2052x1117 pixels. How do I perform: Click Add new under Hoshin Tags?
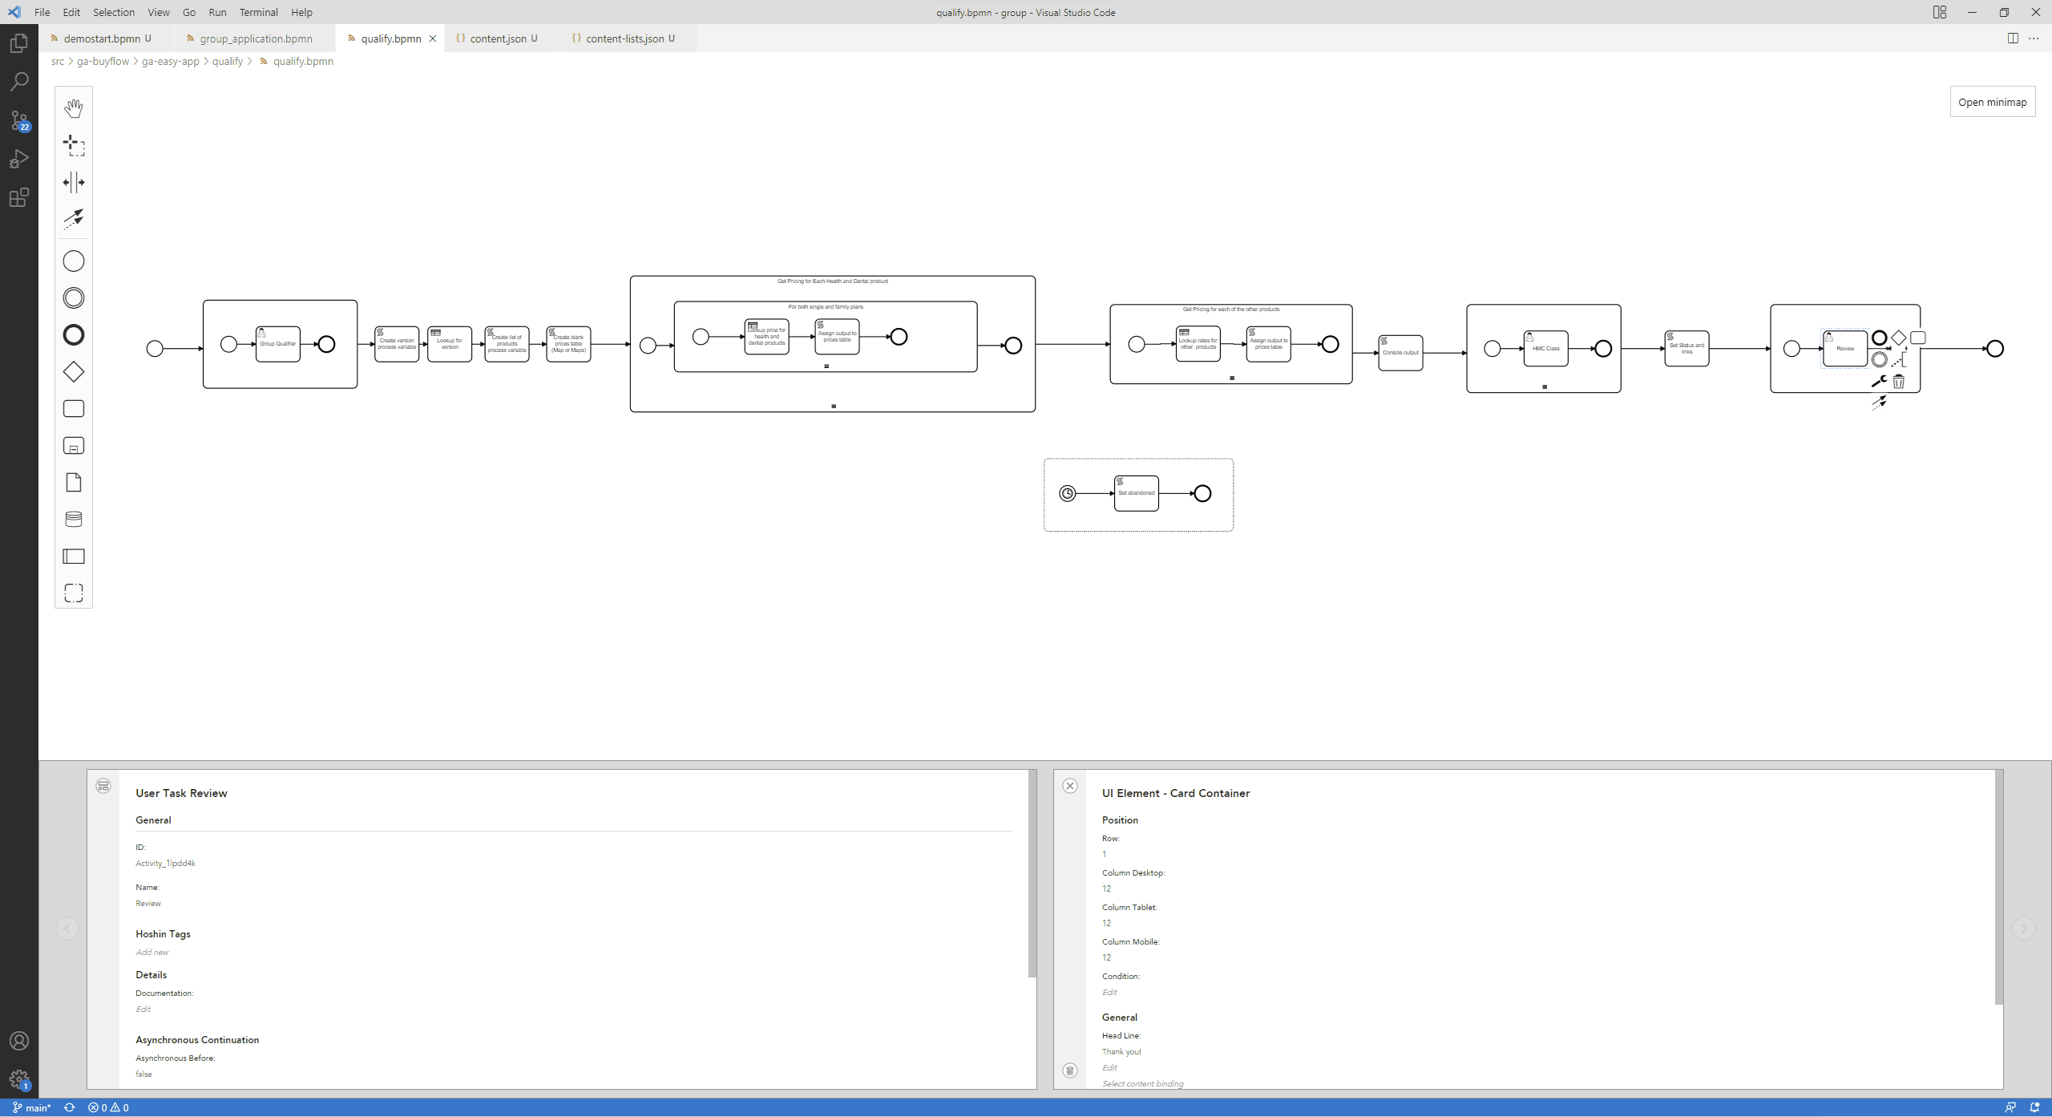tap(152, 952)
